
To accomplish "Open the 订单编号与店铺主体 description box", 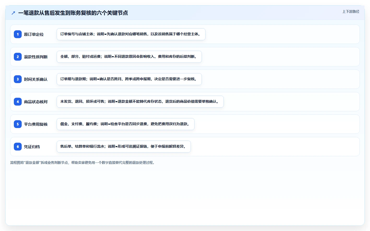I will pos(131,34).
